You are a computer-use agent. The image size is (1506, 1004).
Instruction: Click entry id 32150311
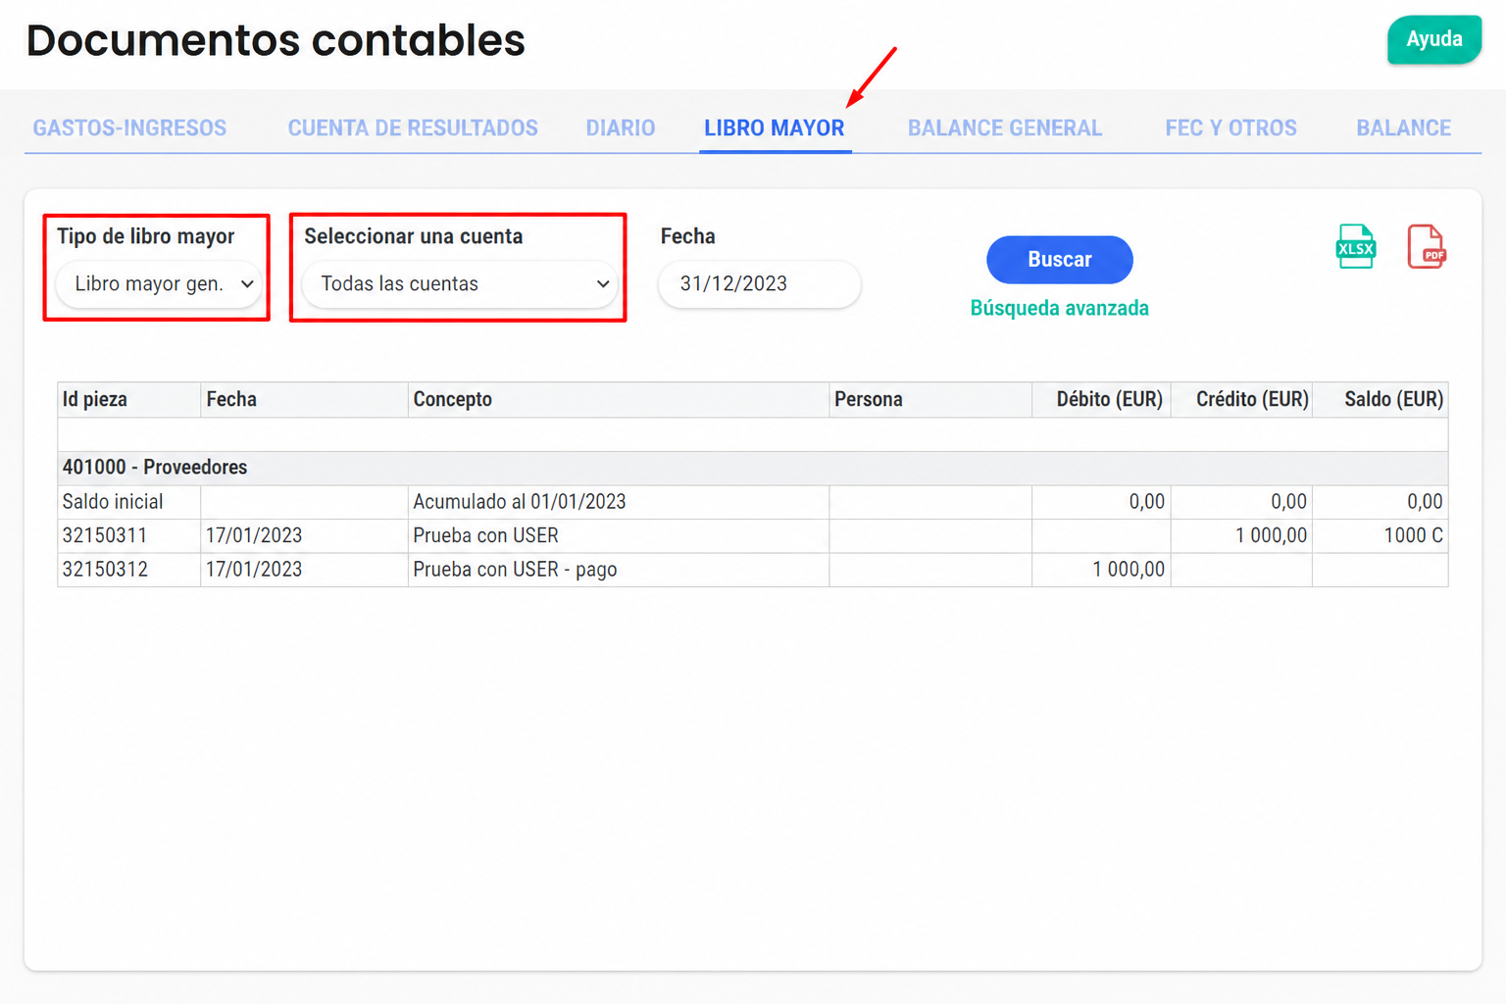click(105, 535)
